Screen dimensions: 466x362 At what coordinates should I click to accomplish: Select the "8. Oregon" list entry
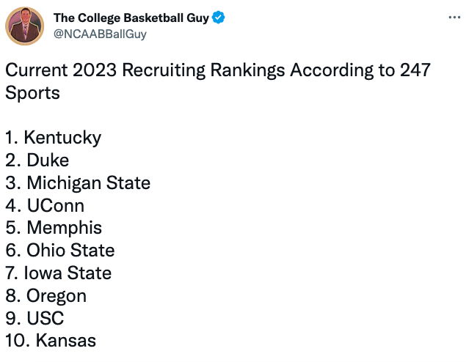46,296
